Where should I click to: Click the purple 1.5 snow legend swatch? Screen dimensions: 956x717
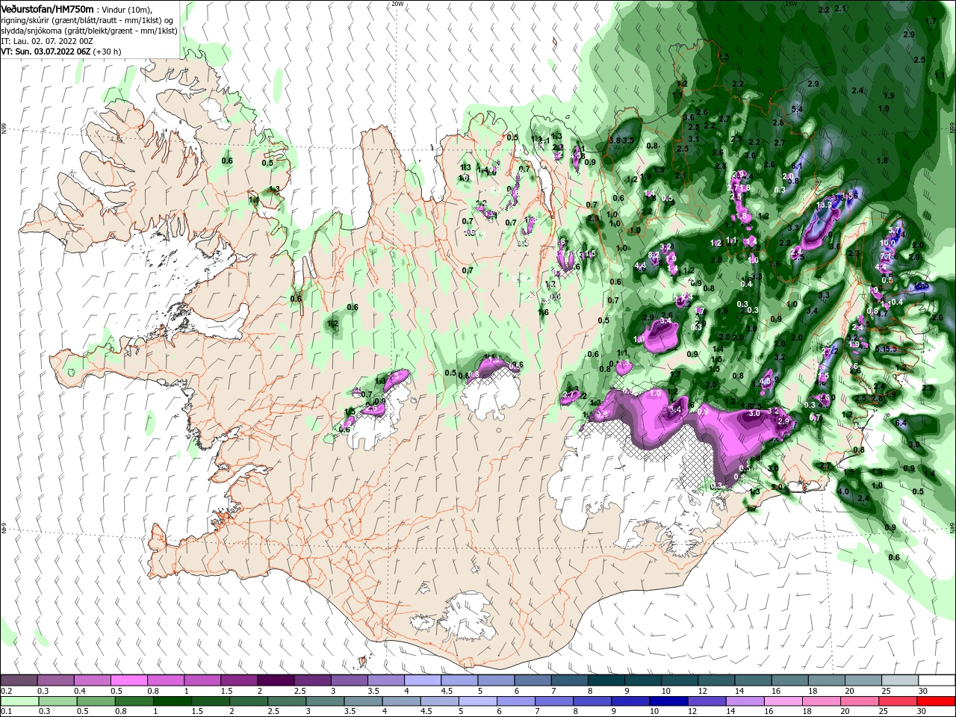[238, 680]
